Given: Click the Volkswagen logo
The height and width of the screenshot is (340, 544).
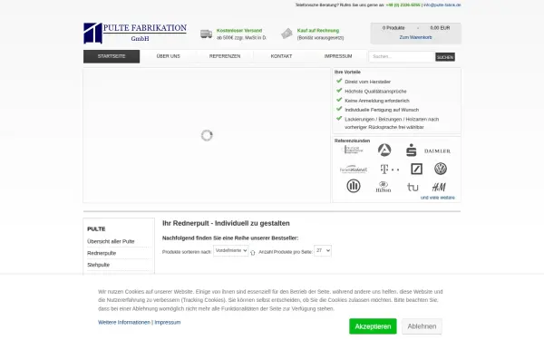Looking at the screenshot, I should click(x=441, y=169).
